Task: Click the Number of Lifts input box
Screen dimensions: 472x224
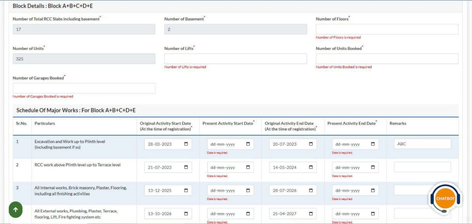Action: pos(235,58)
